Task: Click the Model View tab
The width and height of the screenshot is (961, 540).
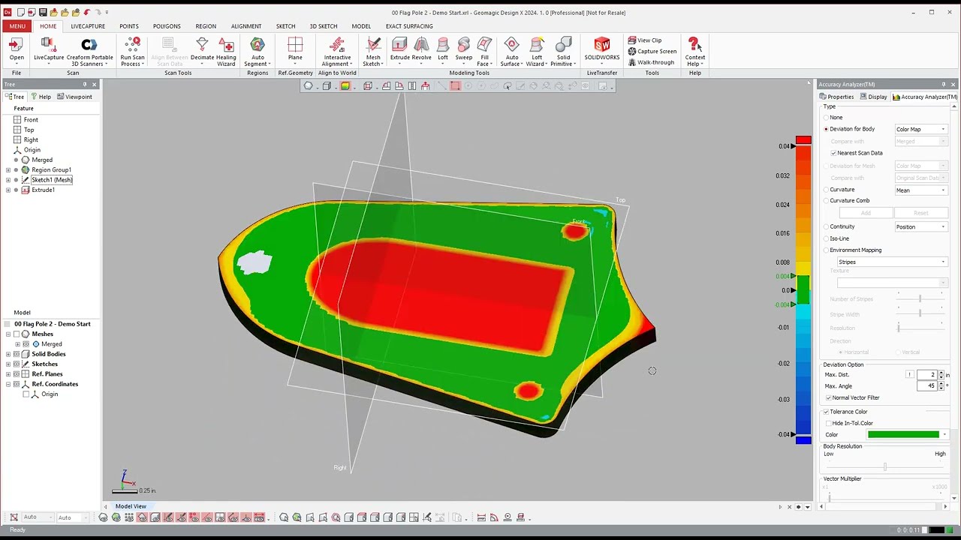Action: [131, 506]
